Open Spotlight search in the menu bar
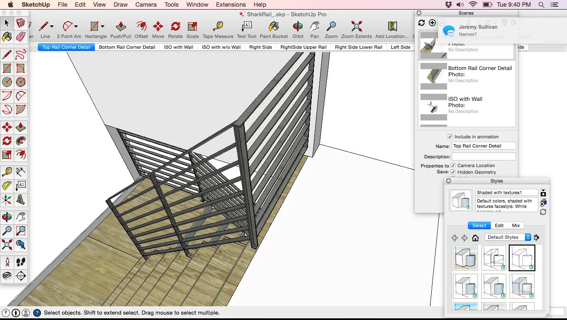The height and width of the screenshot is (320, 567). pos(541,5)
